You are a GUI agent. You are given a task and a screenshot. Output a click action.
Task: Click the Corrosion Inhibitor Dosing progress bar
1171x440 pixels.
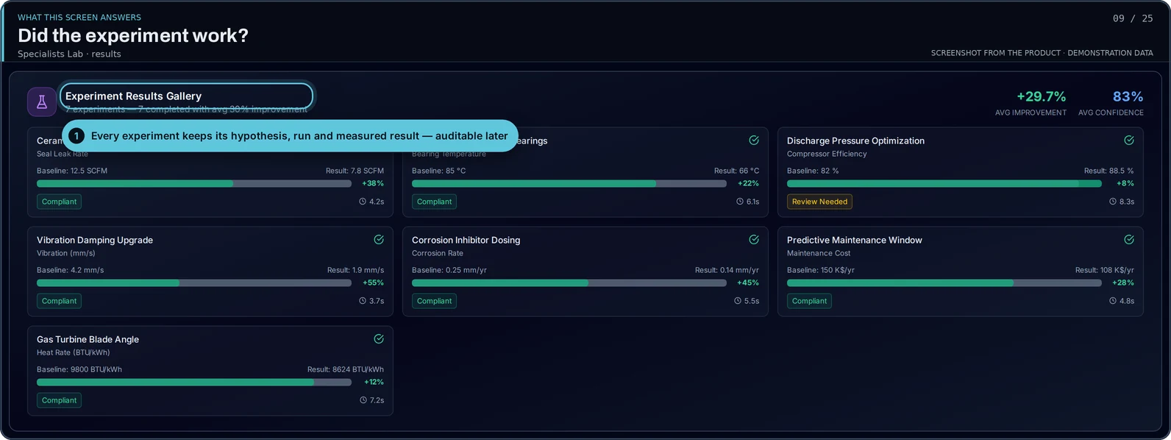click(569, 283)
